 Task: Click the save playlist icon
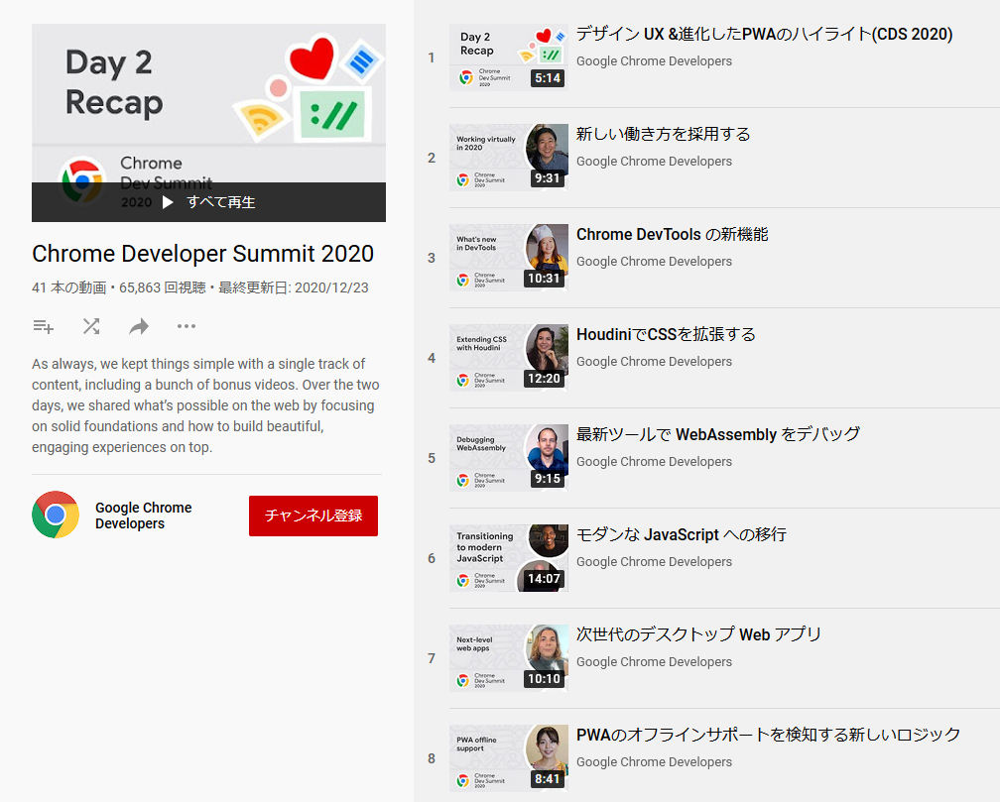pyautogui.click(x=43, y=326)
